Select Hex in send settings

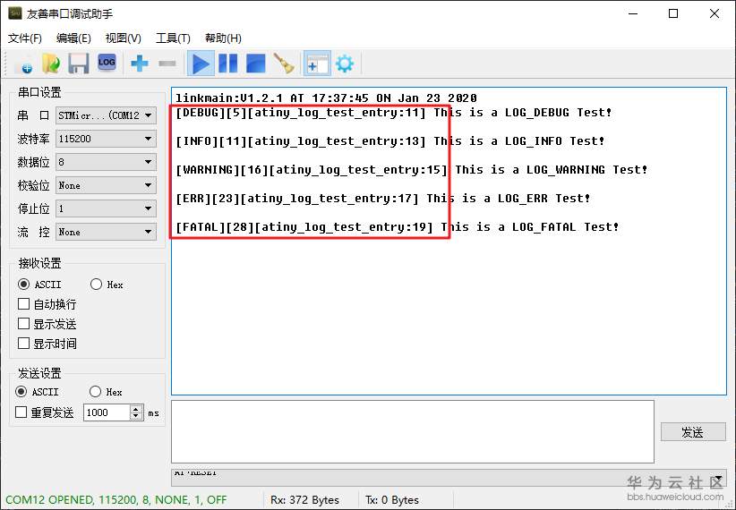coord(95,392)
